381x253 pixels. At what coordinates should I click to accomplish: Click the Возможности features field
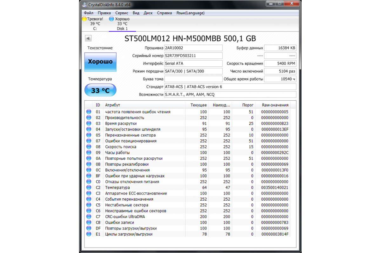pos(230,95)
